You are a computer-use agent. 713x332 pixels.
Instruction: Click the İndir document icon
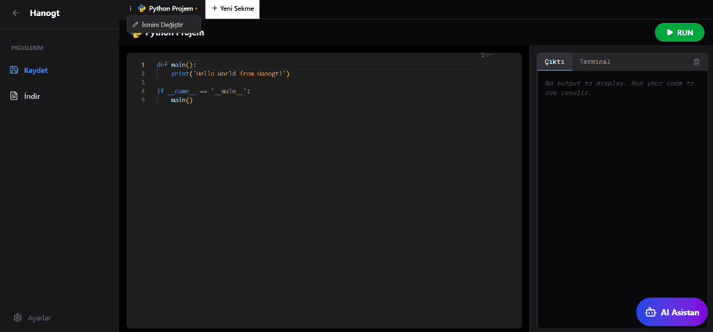(x=14, y=96)
